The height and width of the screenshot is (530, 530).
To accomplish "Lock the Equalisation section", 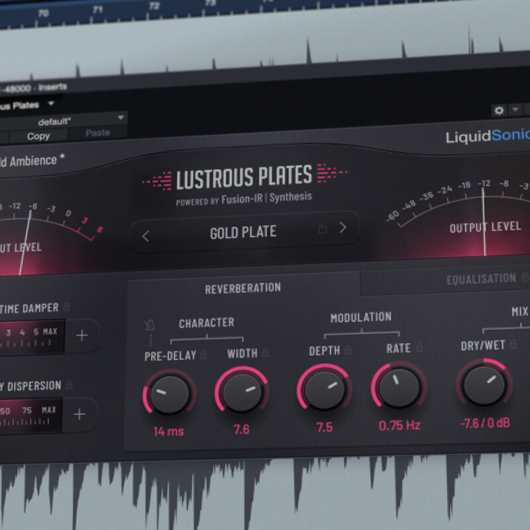I will tap(525, 277).
